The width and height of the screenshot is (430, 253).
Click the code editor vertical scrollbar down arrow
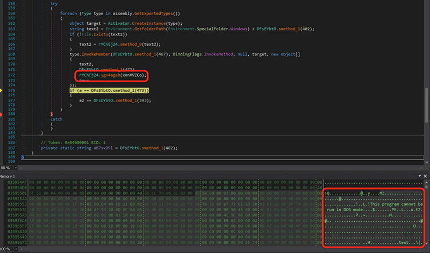tap(427, 162)
